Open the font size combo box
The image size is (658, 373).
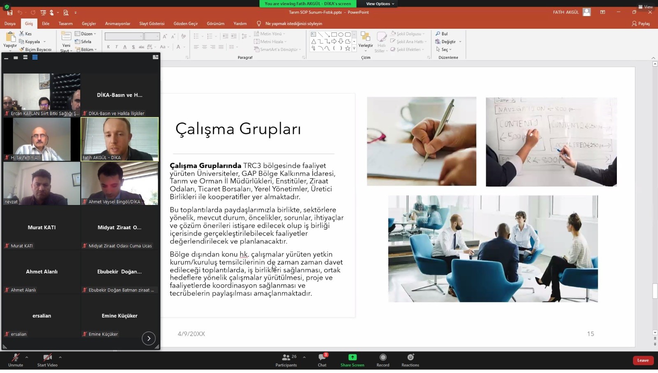(152, 36)
